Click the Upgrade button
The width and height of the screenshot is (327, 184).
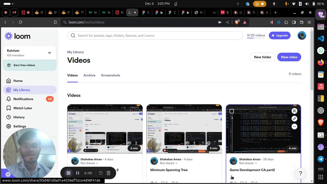point(280,36)
